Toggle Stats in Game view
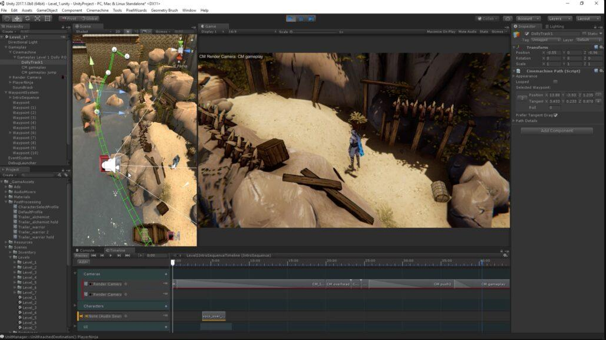Image resolution: width=606 pixels, height=340 pixels. (x=484, y=32)
